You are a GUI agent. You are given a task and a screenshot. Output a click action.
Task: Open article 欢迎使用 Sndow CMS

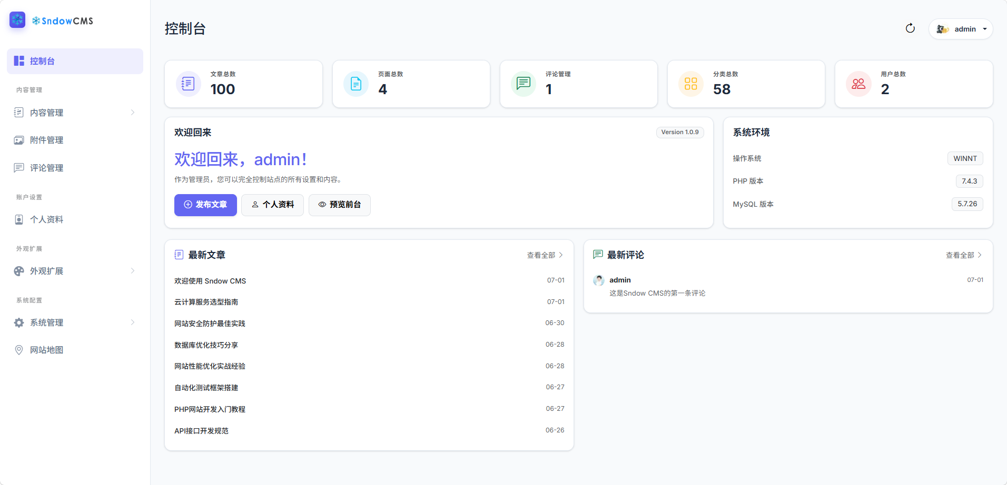pyautogui.click(x=210, y=281)
